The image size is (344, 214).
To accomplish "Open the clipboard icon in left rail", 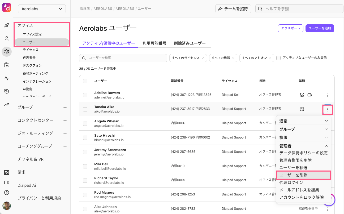I will click(7, 65).
